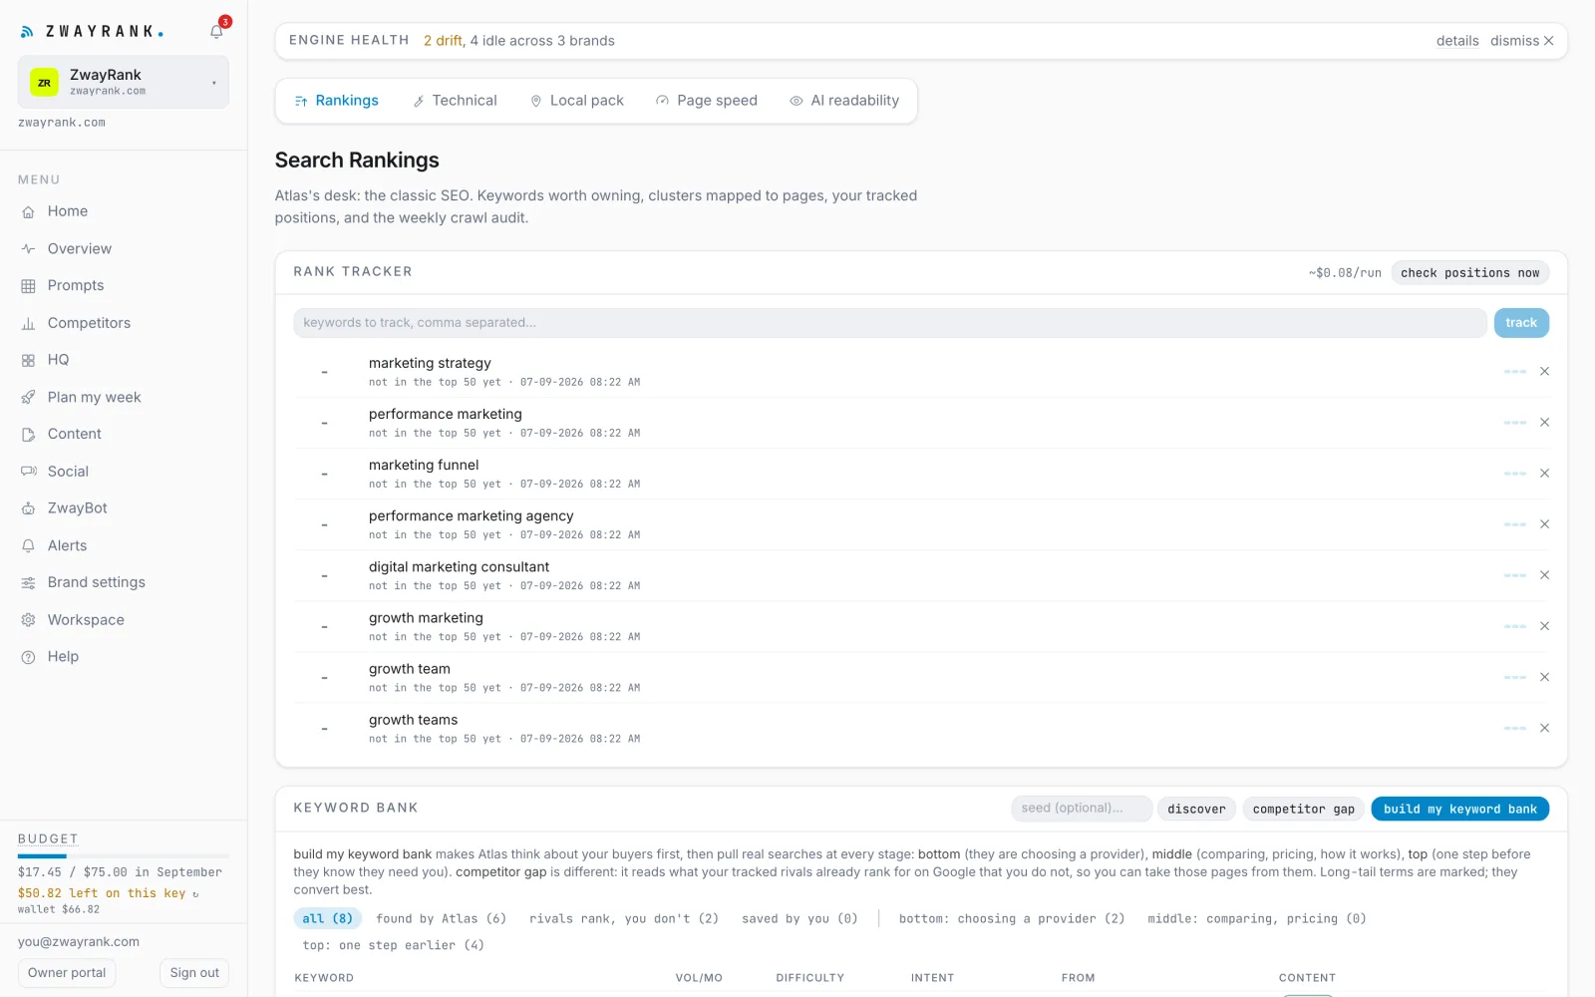Click the Plan my week rocket icon

click(28, 397)
